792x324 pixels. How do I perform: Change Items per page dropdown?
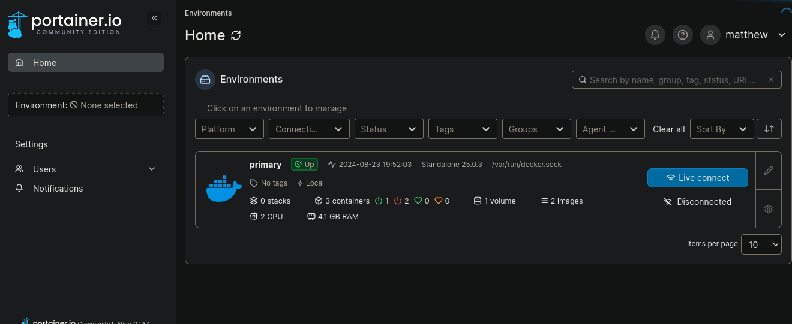click(761, 244)
